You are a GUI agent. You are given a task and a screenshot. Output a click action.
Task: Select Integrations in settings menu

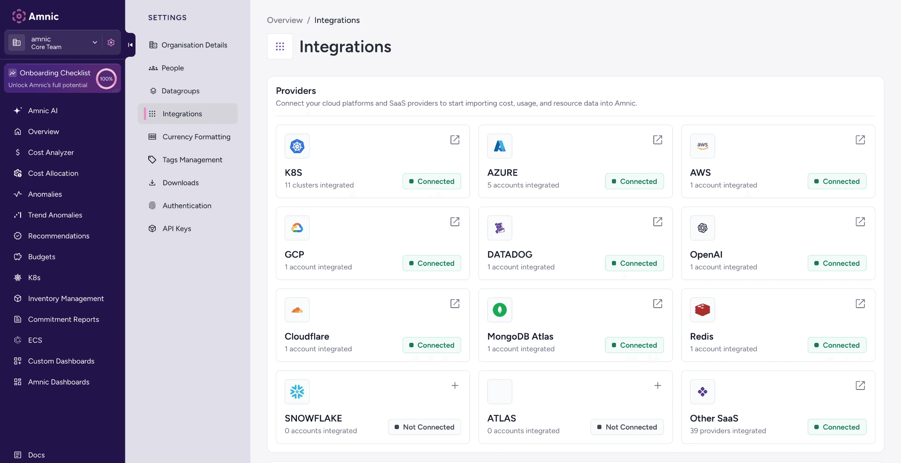[188, 114]
